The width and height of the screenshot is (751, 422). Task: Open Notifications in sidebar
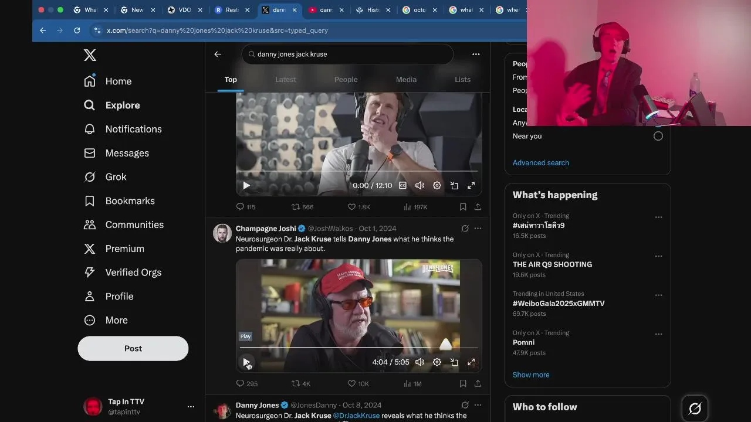[123, 129]
